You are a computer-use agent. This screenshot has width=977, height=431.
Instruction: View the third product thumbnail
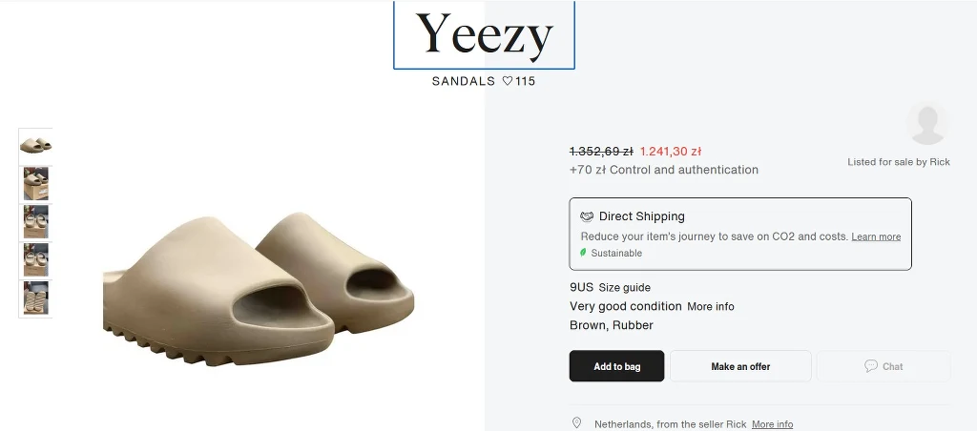click(35, 221)
